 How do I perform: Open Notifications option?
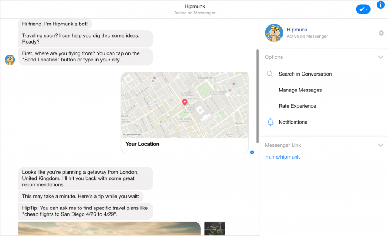293,122
